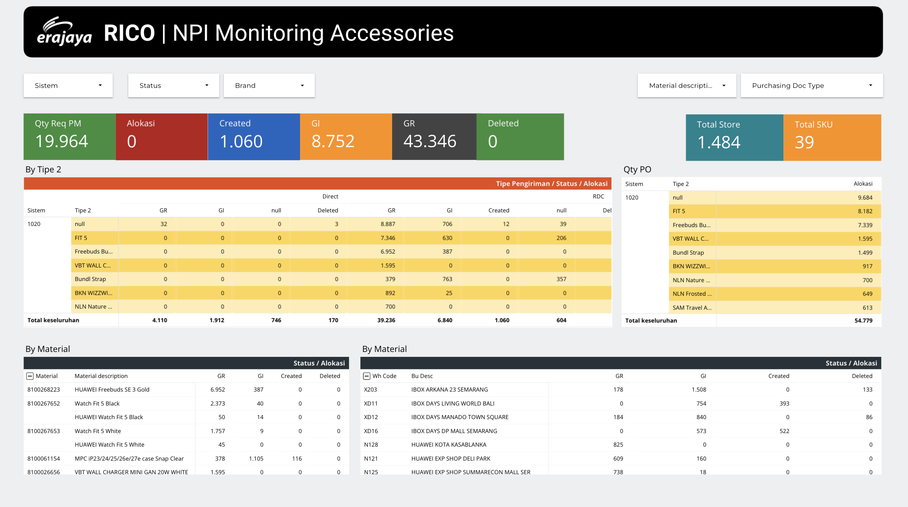908x507 pixels.
Task: Collapse the Wh Code column expander icon
Action: (366, 376)
